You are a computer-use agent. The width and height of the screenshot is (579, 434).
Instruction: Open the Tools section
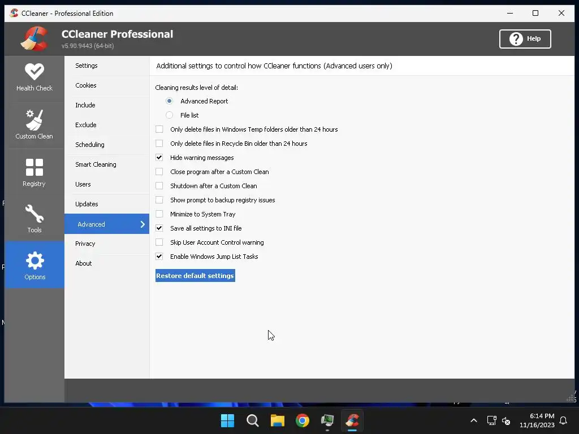point(34,219)
